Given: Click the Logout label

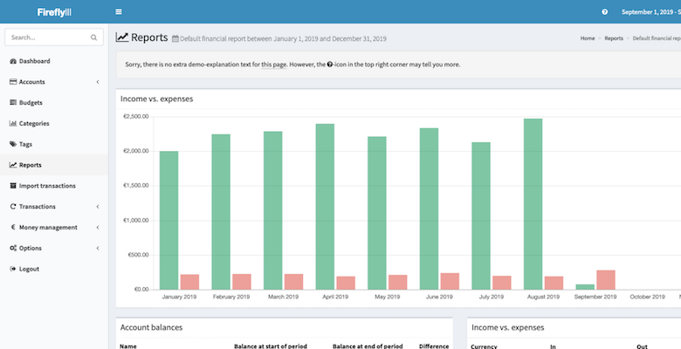Looking at the screenshot, I should point(29,269).
